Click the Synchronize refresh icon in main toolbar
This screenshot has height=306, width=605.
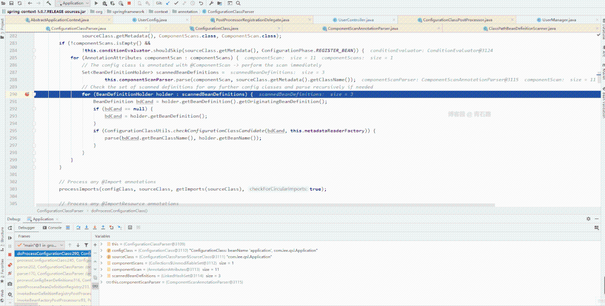click(20, 3)
